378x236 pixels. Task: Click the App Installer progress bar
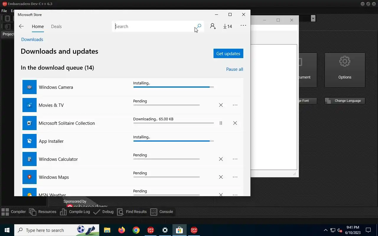[x=173, y=141]
